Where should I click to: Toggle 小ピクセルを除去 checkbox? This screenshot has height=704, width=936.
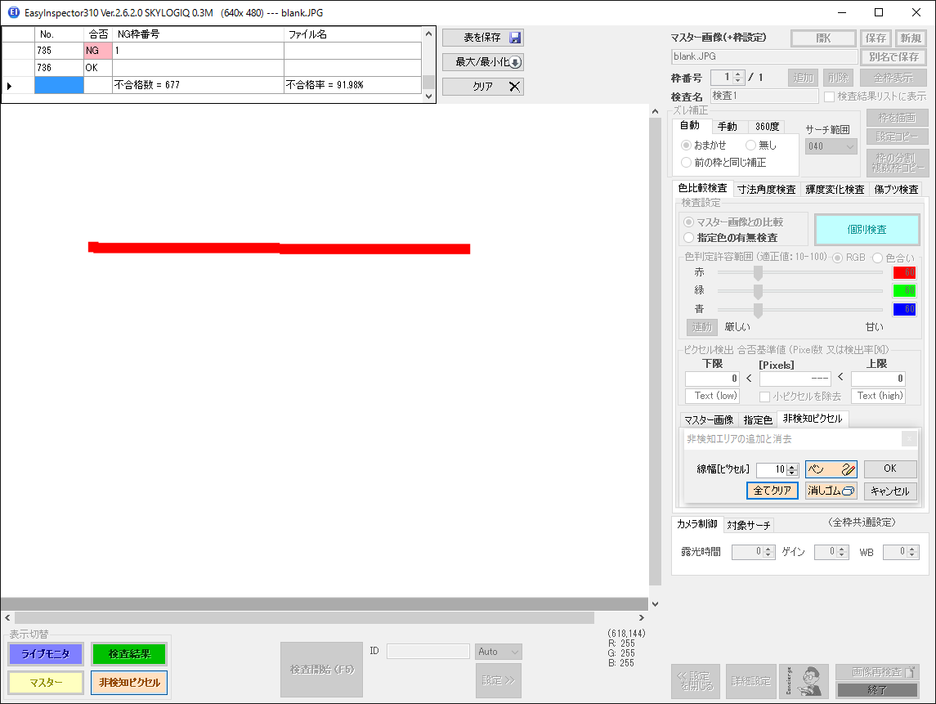tap(764, 397)
